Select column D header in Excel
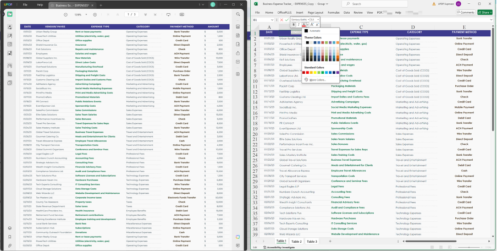 [x=413, y=28]
